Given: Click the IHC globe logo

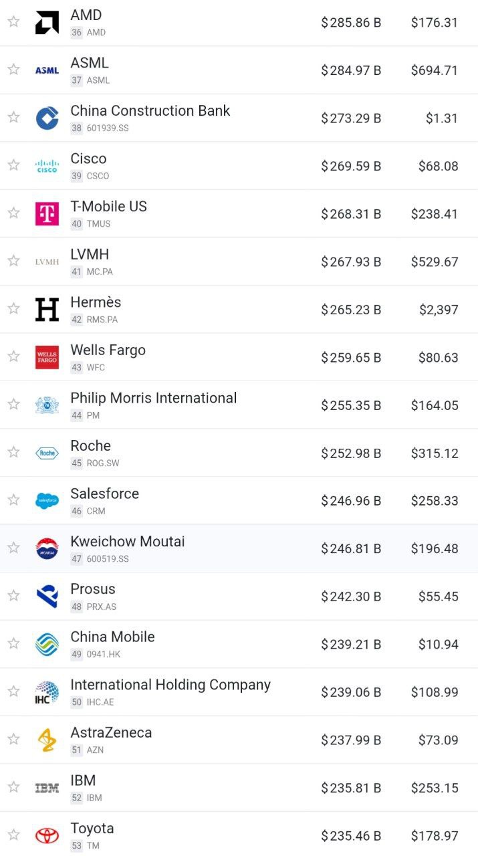Looking at the screenshot, I should 47,692.
